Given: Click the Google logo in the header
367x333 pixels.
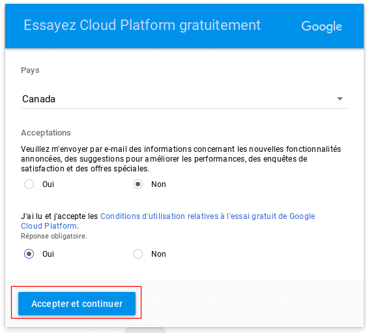Looking at the screenshot, I should (x=321, y=26).
